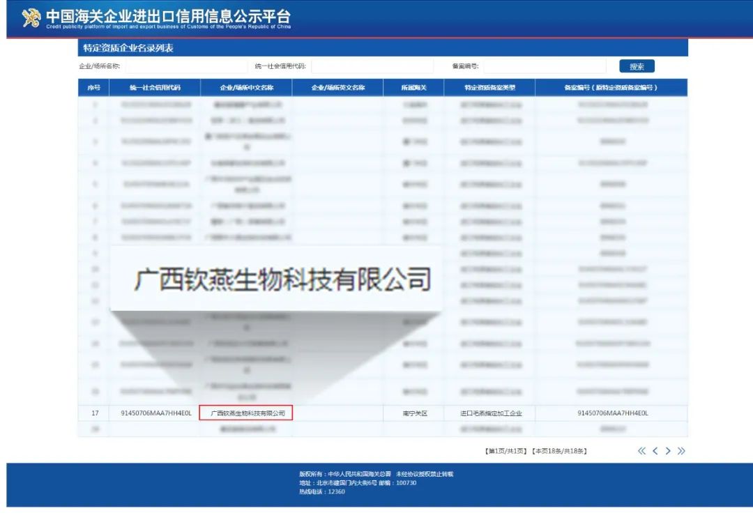This screenshot has height=529, width=753.
Task: Focus the 备案编号 input field
Action: [x=545, y=66]
